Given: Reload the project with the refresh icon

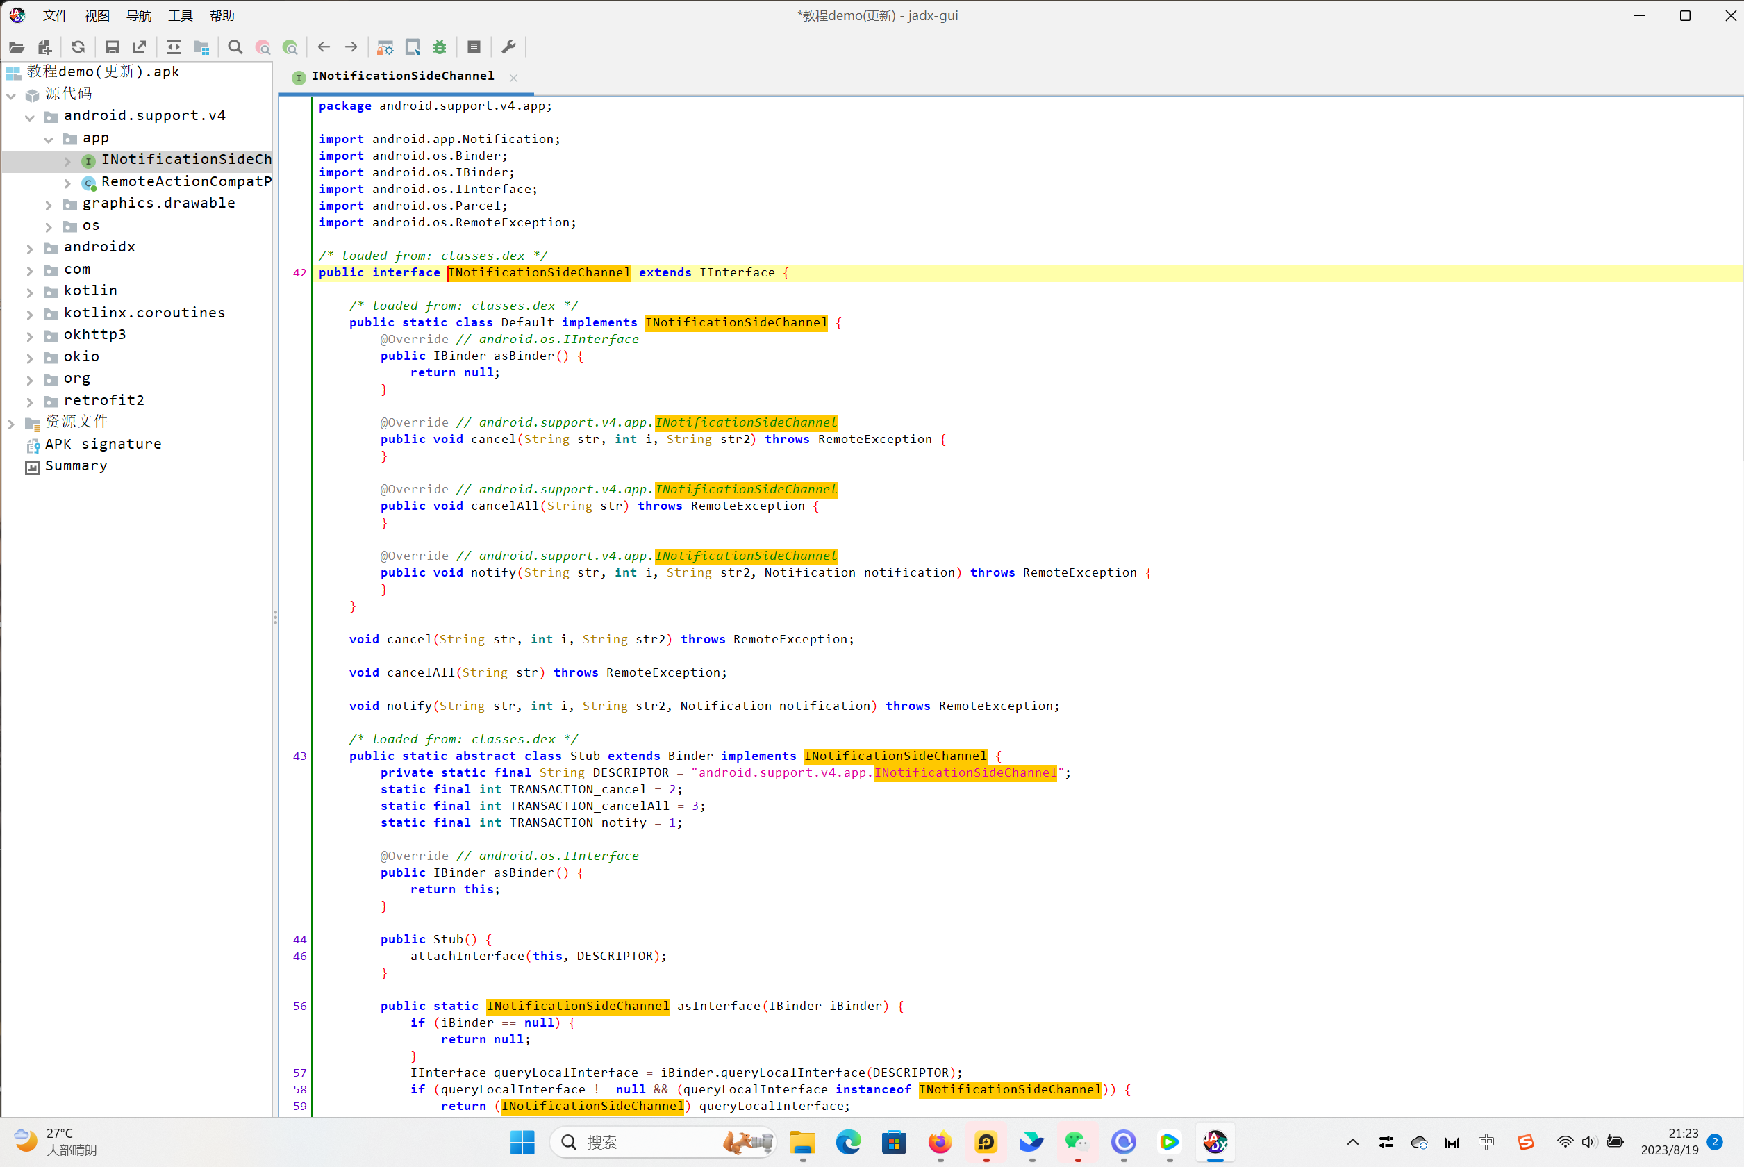Looking at the screenshot, I should (78, 48).
